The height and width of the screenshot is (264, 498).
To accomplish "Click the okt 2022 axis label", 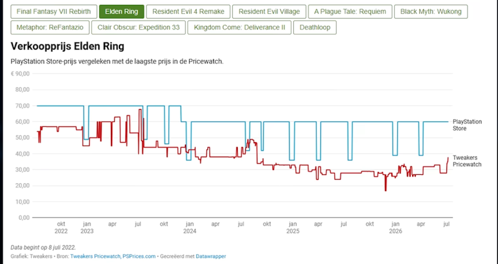I will point(61,228).
